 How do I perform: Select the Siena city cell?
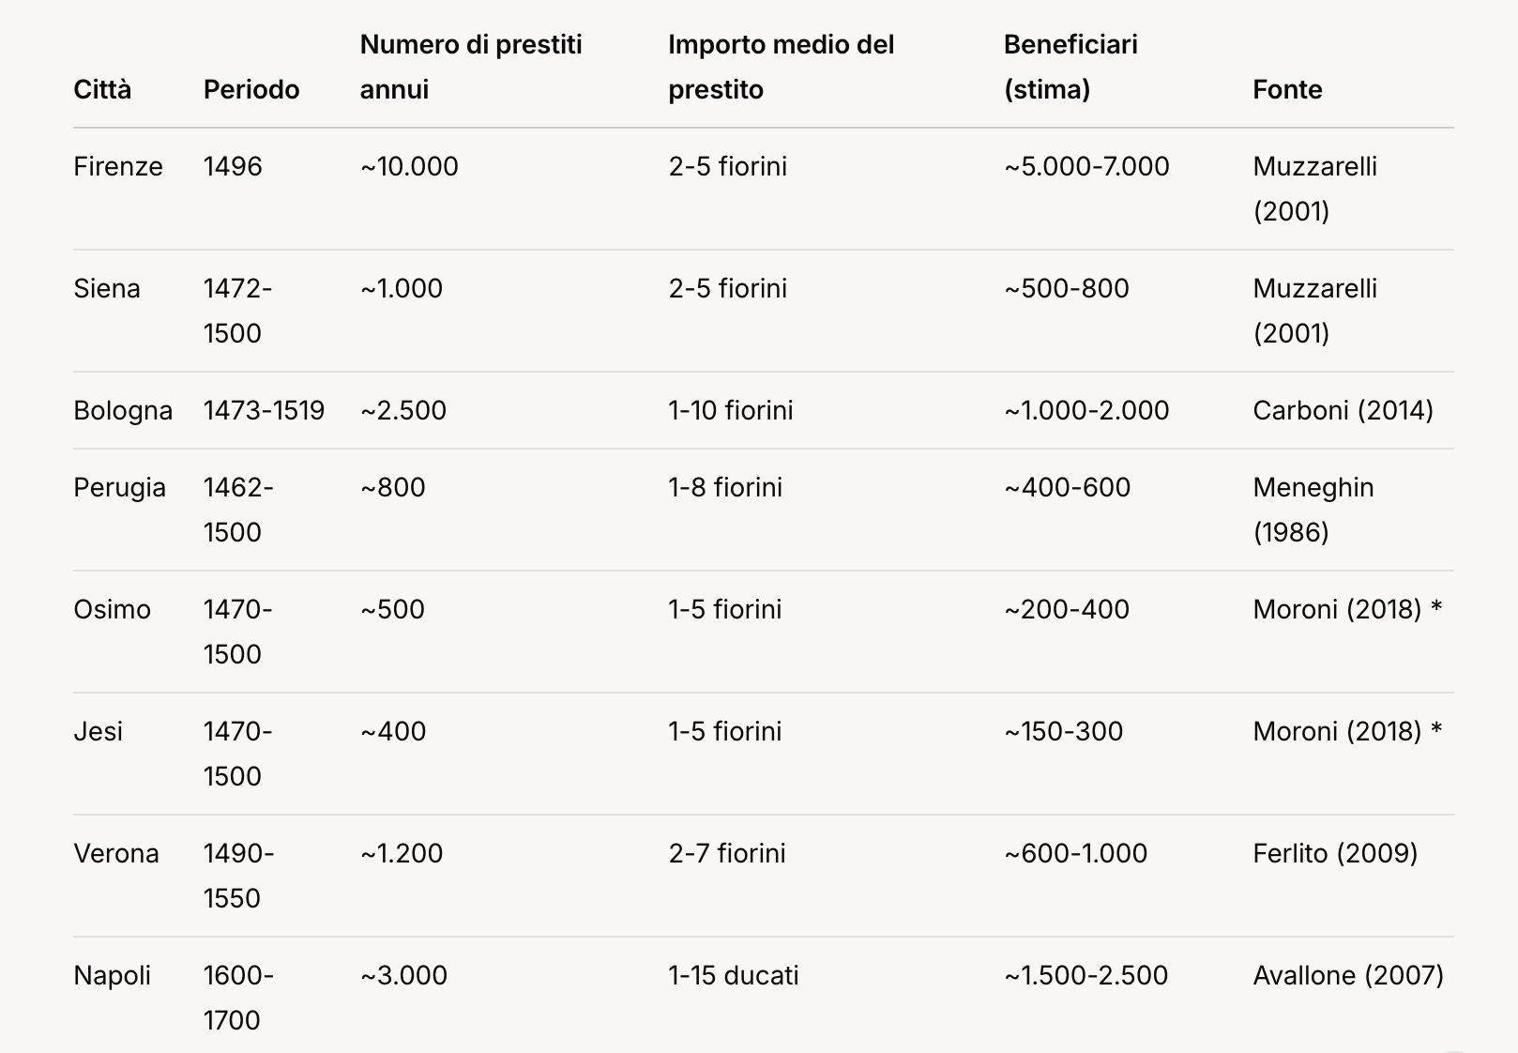pyautogui.click(x=107, y=289)
